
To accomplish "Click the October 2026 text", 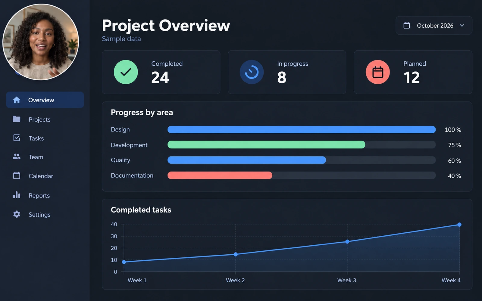I will 435,26.
